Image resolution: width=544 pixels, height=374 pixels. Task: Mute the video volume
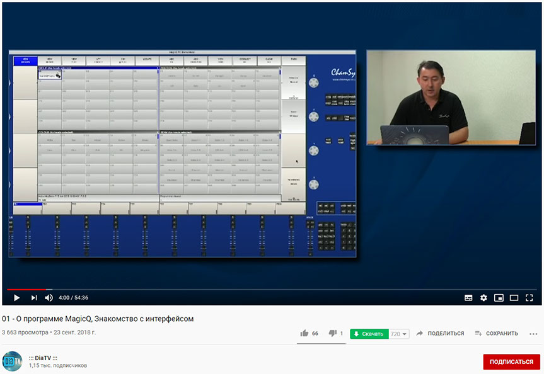tap(49, 298)
